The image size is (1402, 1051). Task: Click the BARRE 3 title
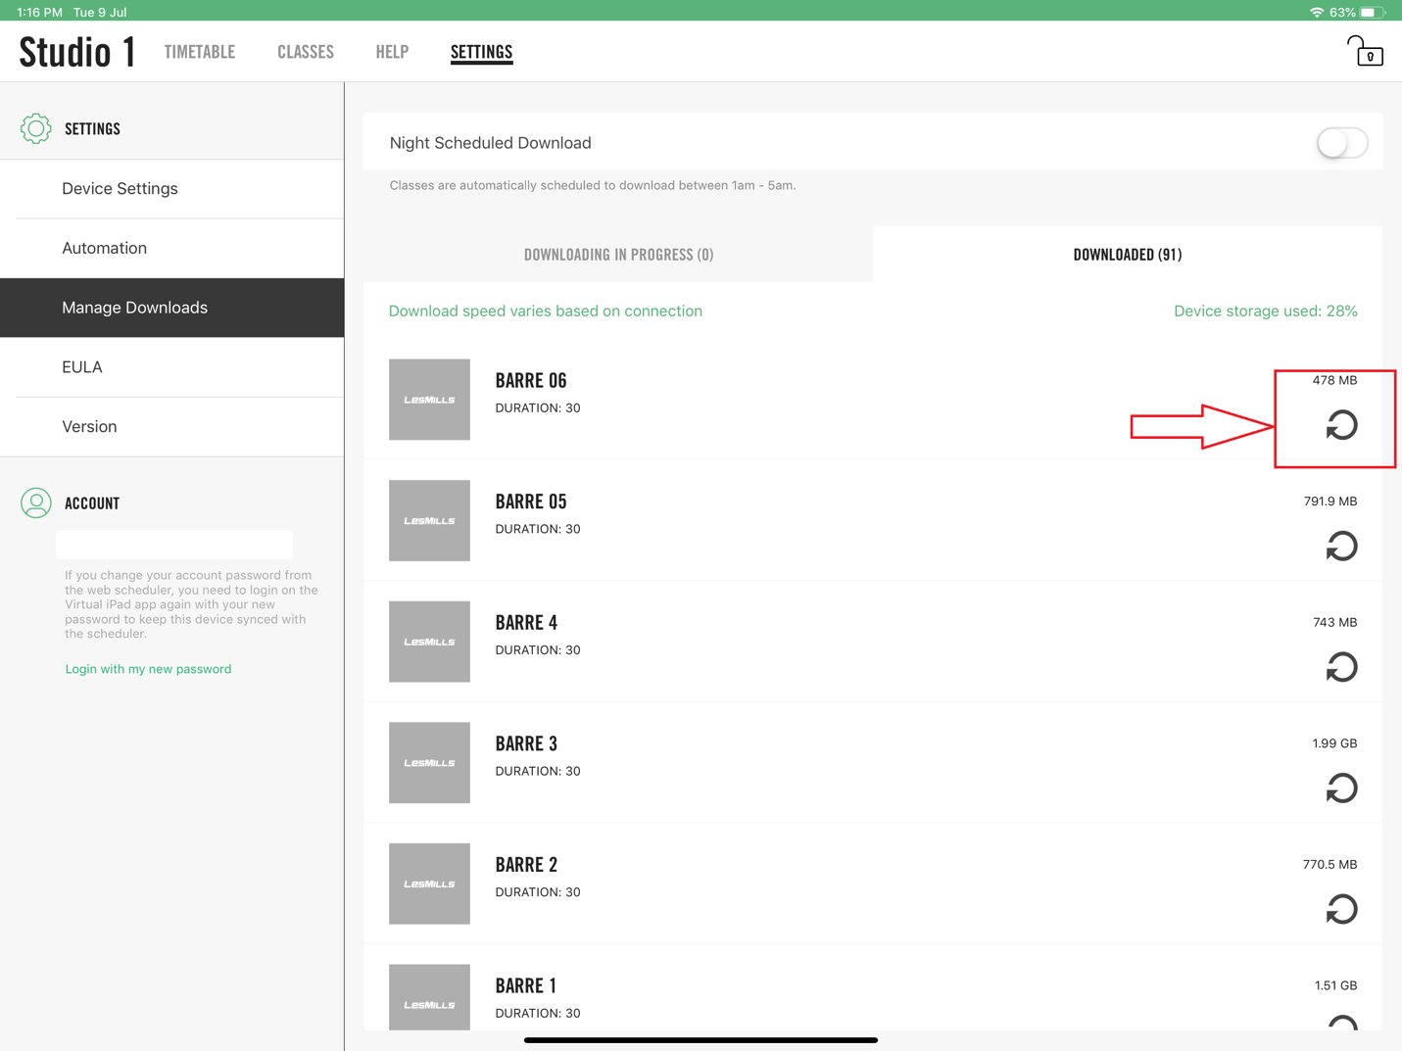pyautogui.click(x=526, y=743)
